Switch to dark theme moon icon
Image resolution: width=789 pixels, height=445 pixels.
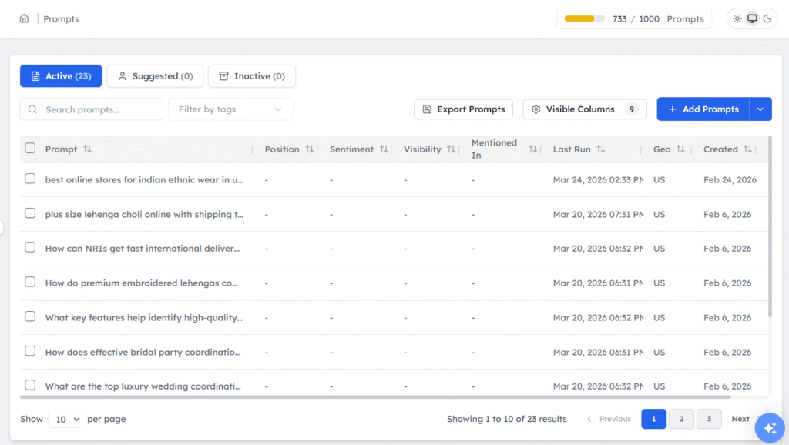click(767, 18)
